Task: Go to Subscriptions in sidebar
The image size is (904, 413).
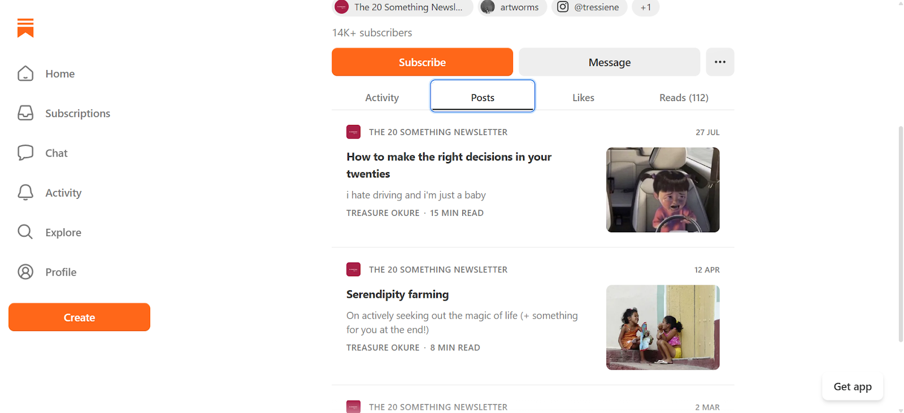Action: click(78, 114)
